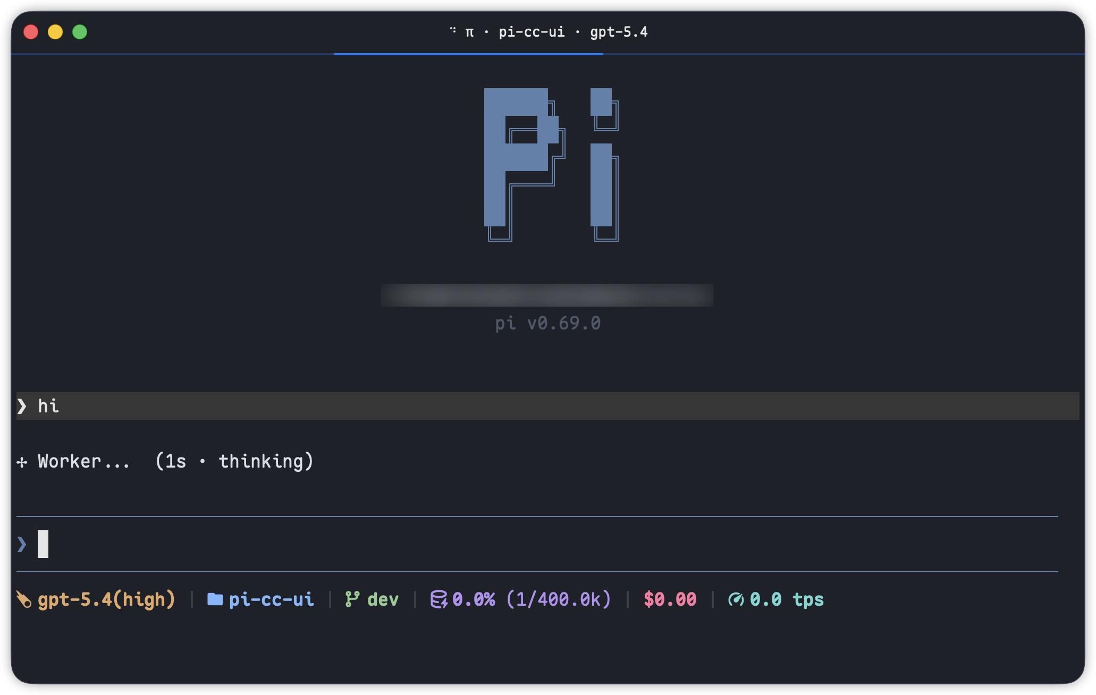The height and width of the screenshot is (695, 1096).
Task: Click the pi v0.69.0 version label
Action: tap(548, 323)
